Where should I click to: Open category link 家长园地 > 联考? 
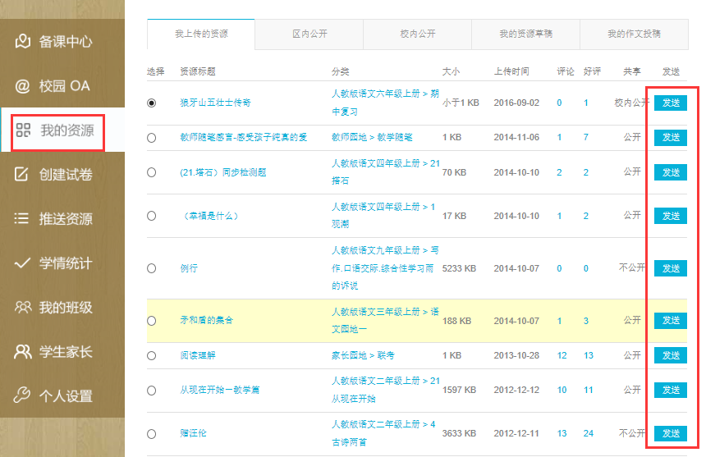point(363,355)
